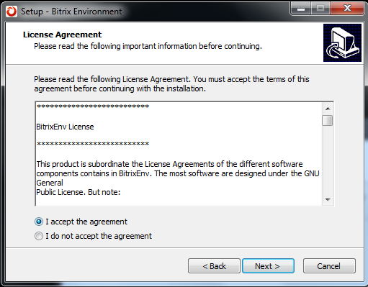
Task: Click the installer computer image in the header
Action: [342, 42]
